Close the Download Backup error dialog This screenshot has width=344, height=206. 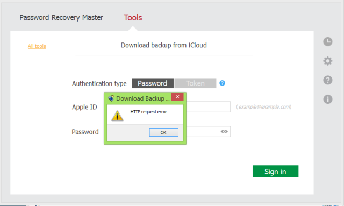pos(177,97)
